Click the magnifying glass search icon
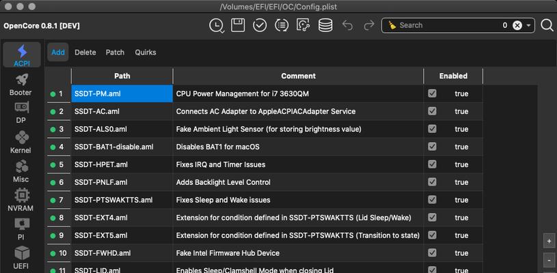Viewport: 557px width, 273px height. pos(547,25)
